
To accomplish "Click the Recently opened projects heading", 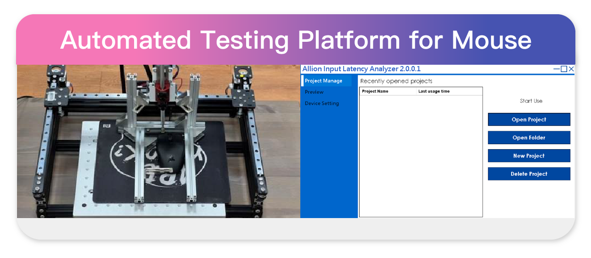I will point(396,81).
